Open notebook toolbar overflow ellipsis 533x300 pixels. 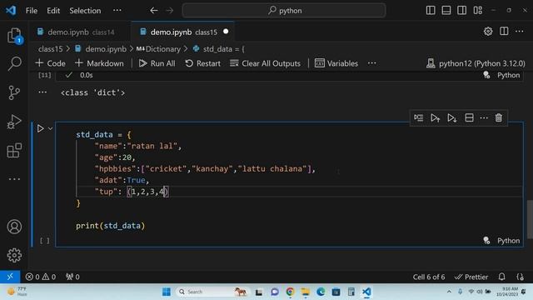(x=372, y=63)
